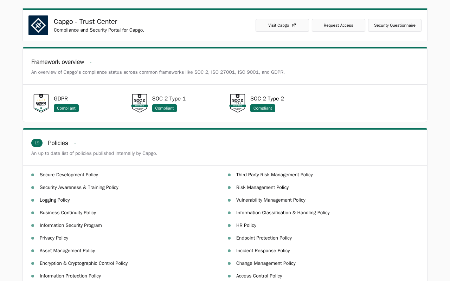Open the Logging Policy
This screenshot has width=450, height=281.
click(55, 200)
